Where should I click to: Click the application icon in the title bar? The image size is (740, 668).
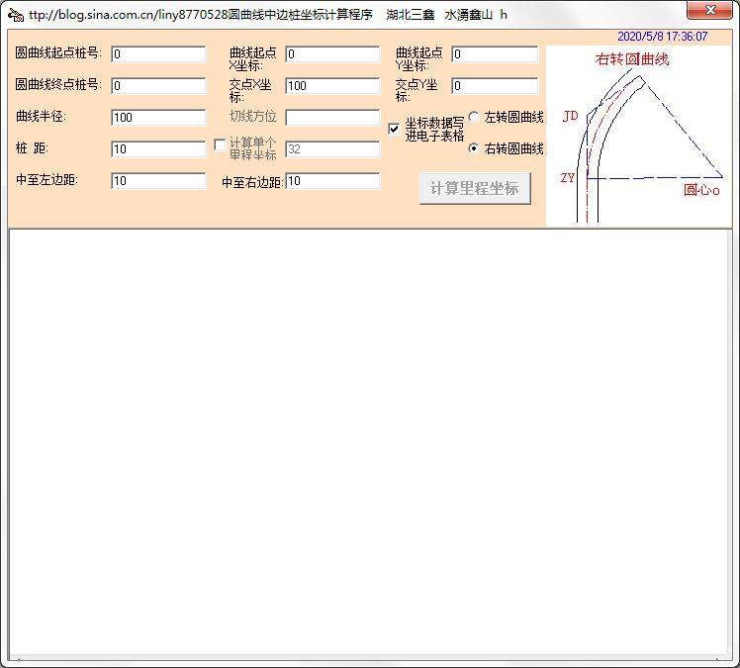tap(16, 15)
